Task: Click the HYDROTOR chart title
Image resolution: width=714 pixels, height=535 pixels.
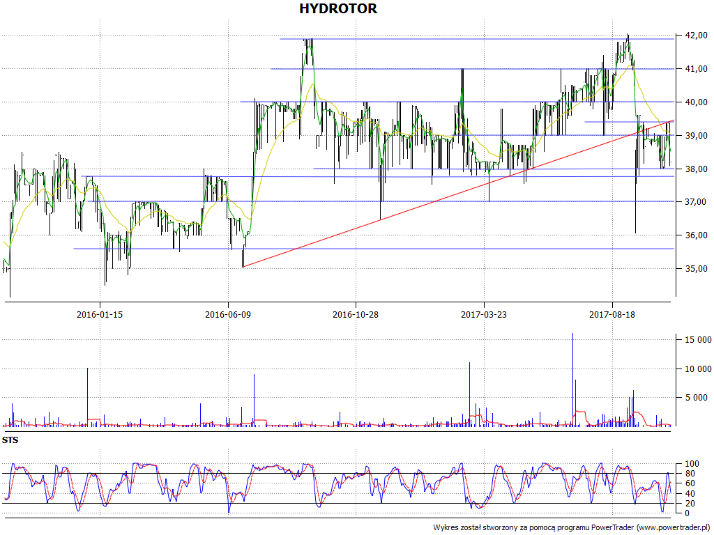Action: click(x=338, y=8)
